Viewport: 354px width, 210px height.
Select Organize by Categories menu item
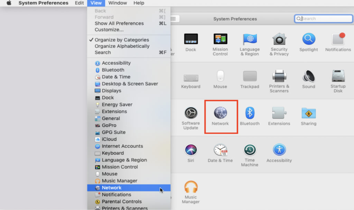tap(129, 40)
